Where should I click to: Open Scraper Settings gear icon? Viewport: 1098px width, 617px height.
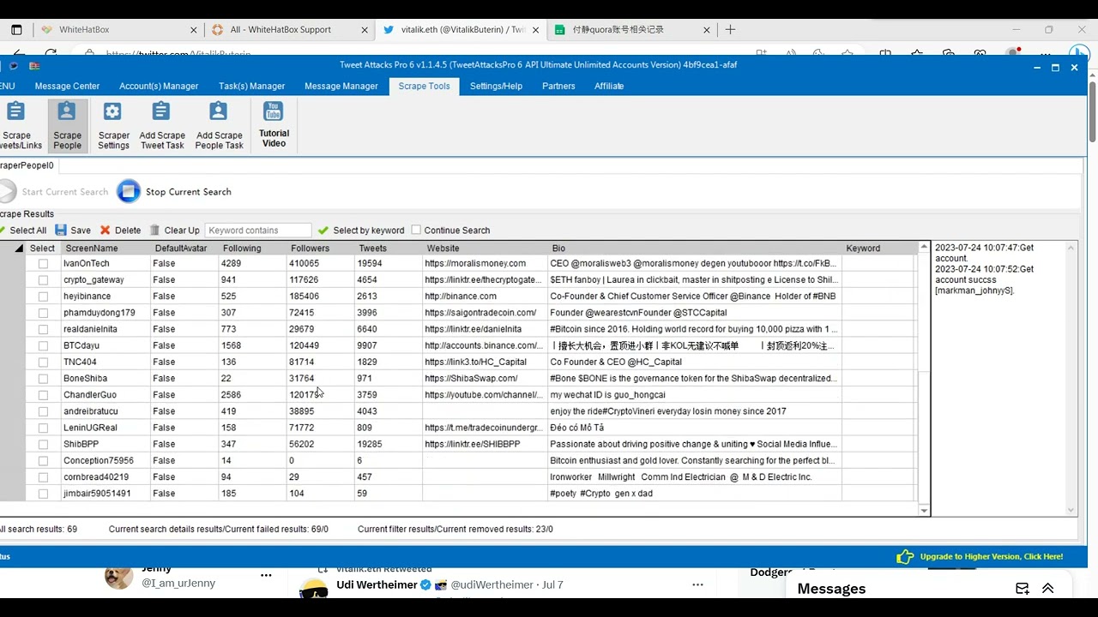pos(112,111)
